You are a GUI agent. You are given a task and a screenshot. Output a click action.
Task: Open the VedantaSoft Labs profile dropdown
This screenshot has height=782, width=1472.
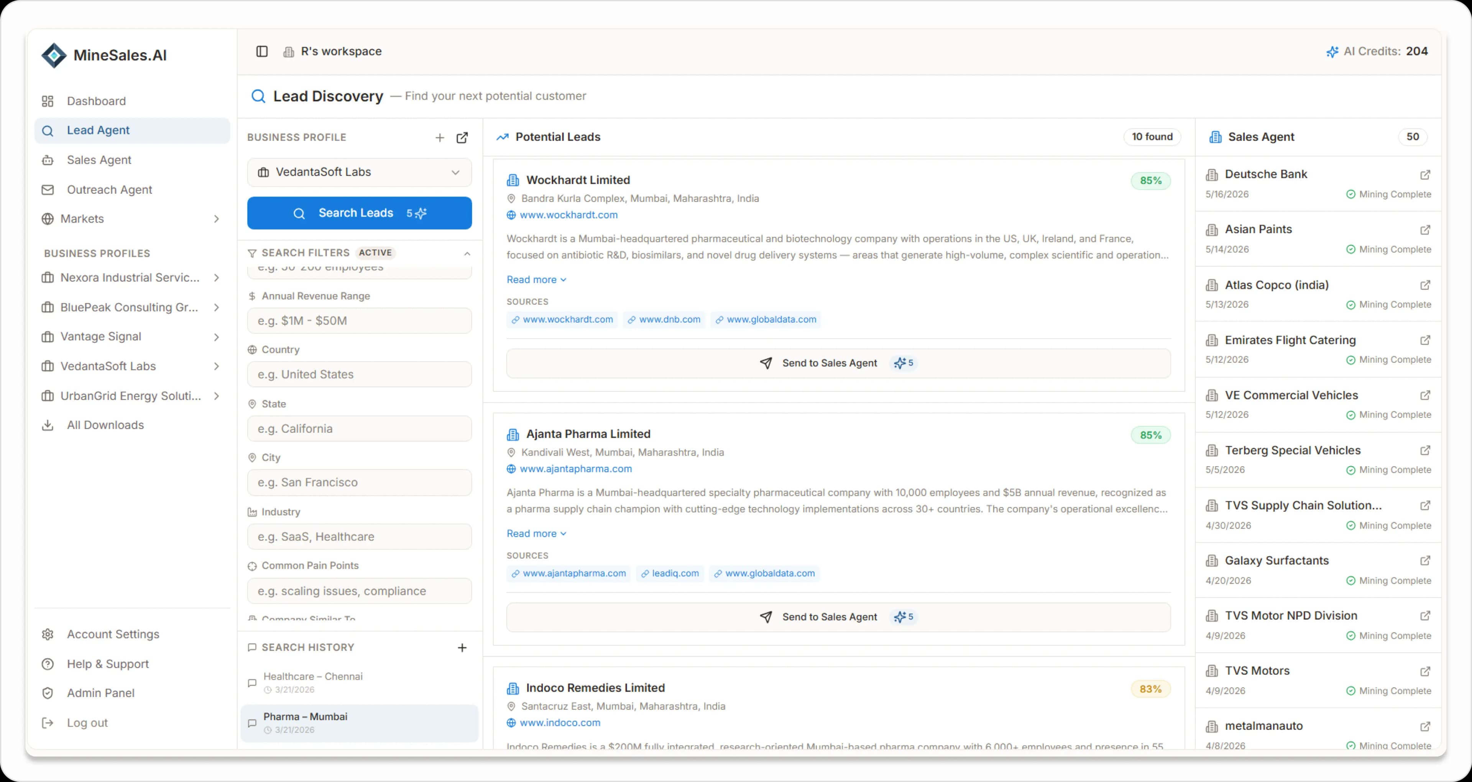(x=360, y=172)
